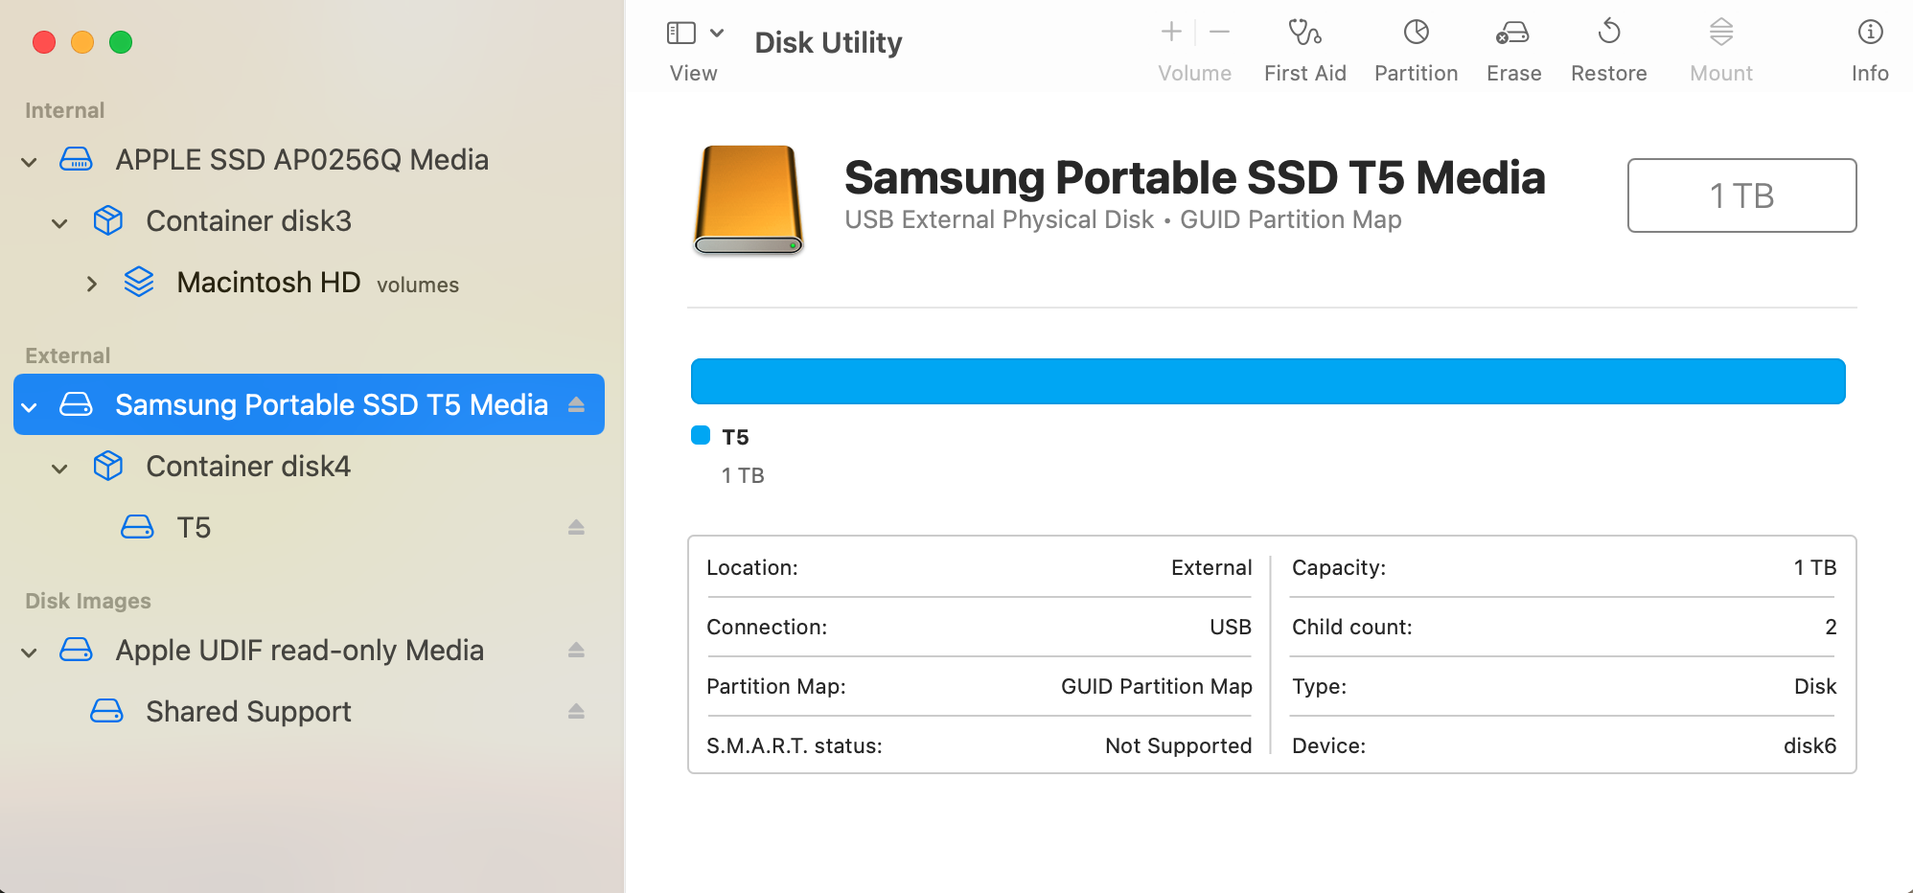The height and width of the screenshot is (893, 1913).
Task: Click the blue T5 partition usage bar
Action: (x=1267, y=381)
